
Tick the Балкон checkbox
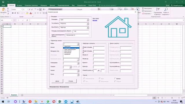tap(115, 78)
